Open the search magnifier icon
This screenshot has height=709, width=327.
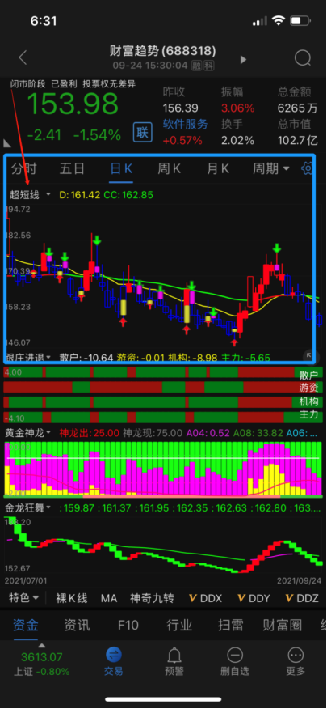(x=303, y=58)
